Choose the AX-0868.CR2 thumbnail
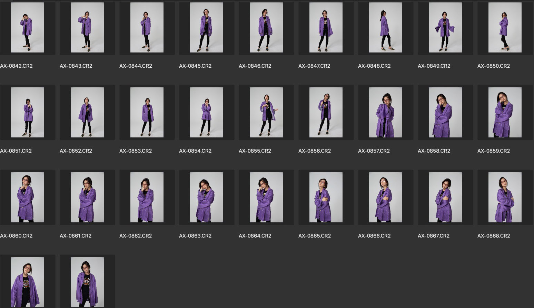 pos(505,198)
